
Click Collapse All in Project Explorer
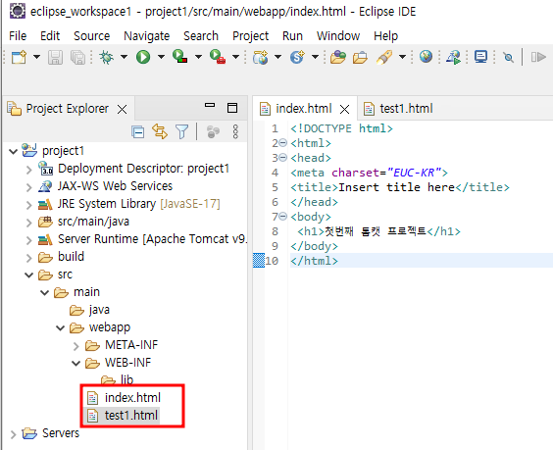[137, 132]
